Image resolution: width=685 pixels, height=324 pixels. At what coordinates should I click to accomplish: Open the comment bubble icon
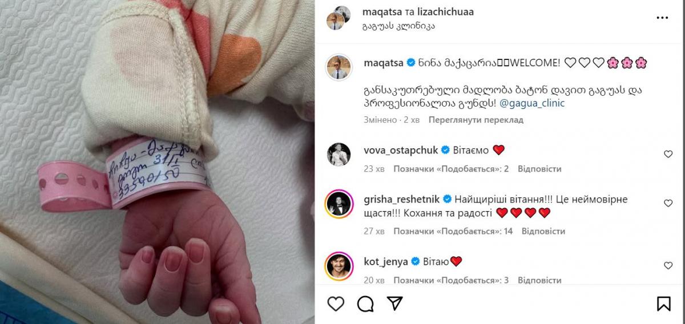366,303
